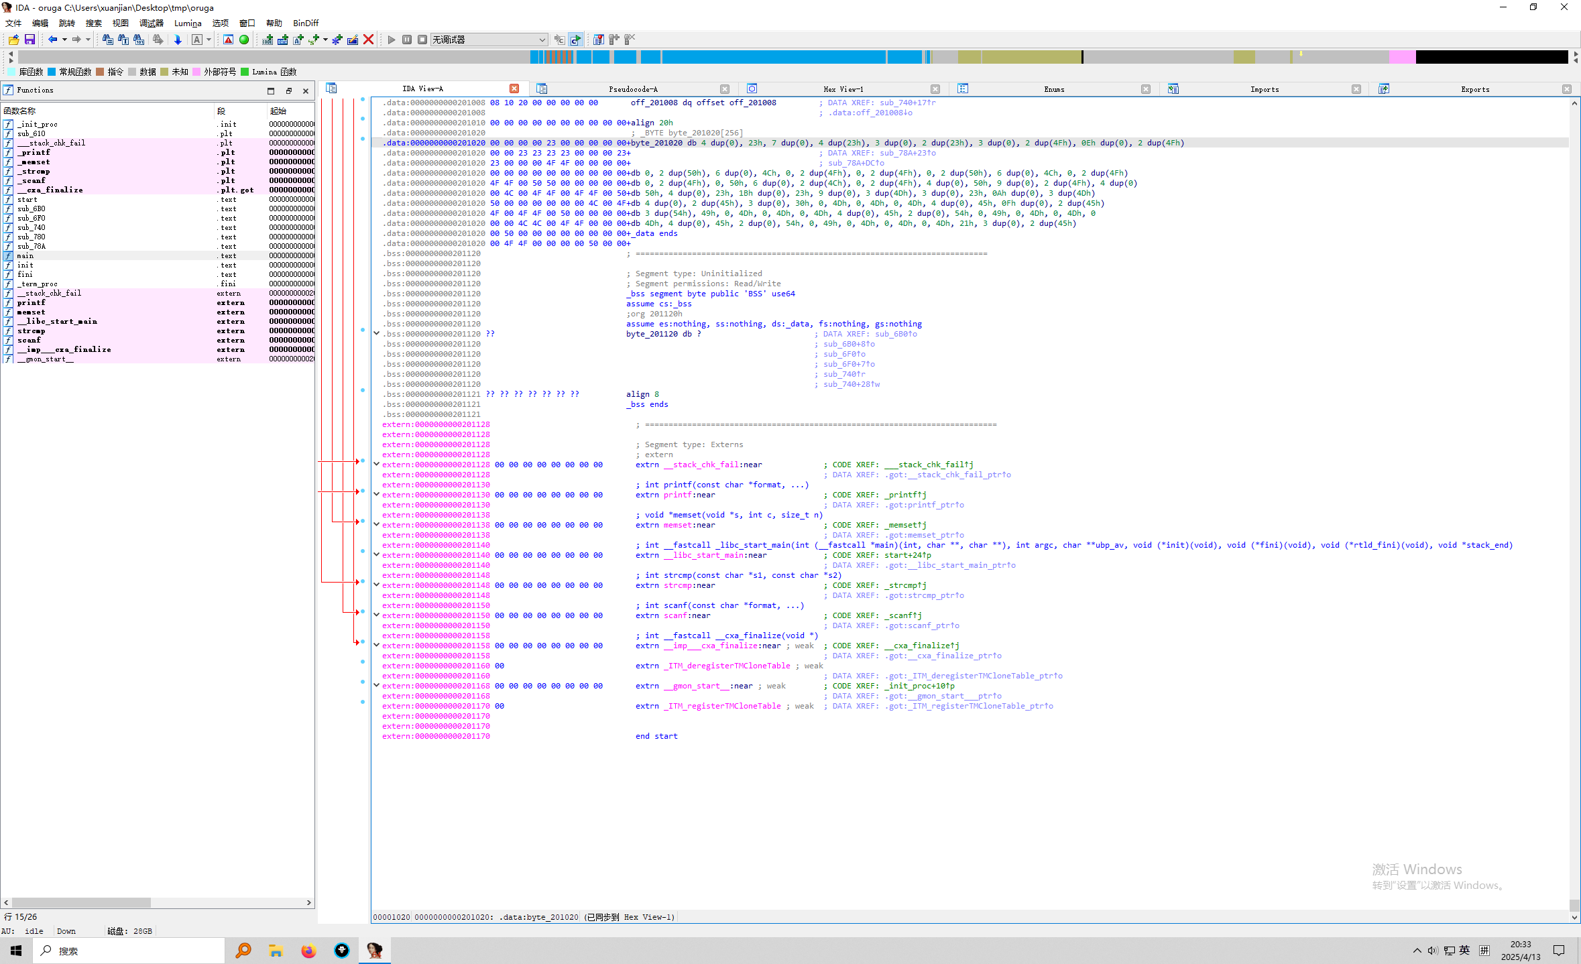
Task: Click the Save database floppy icon
Action: pos(30,40)
